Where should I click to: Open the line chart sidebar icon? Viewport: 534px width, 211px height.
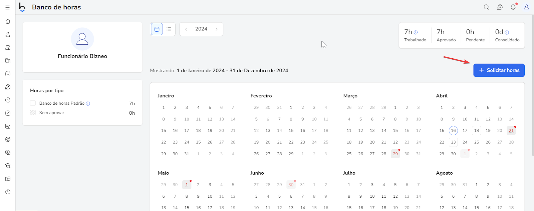point(8,126)
